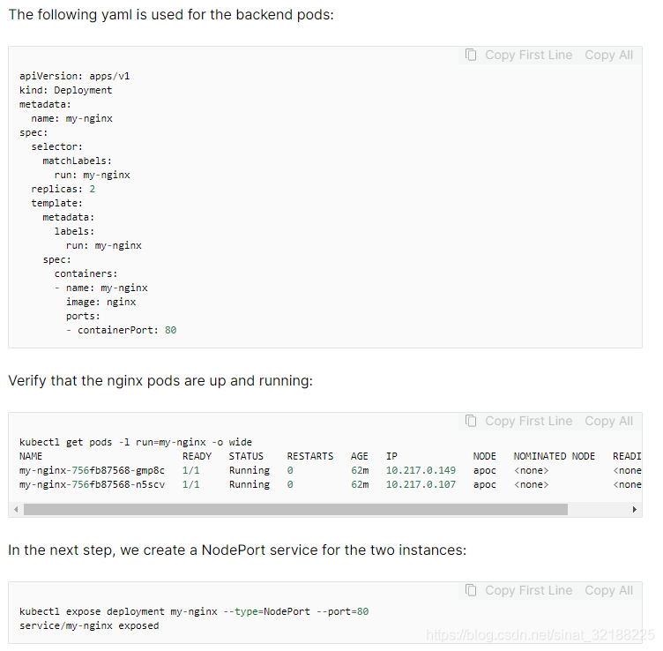
Task: Click the 'service/my-nginx exposed' output line
Action: [x=89, y=625]
